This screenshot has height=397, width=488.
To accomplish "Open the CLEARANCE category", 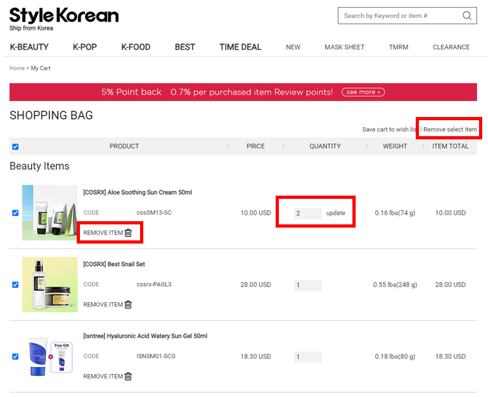I will click(451, 47).
